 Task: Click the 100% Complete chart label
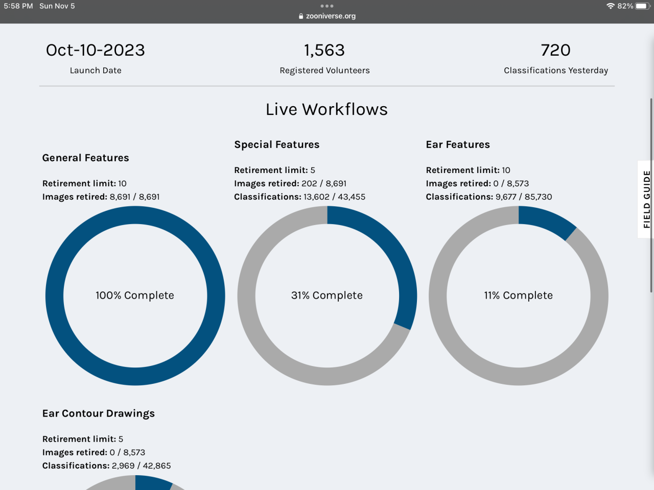(135, 296)
